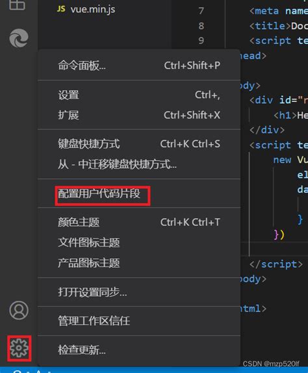
Task: Check for Updates (检查更新) entry
Action: point(139,350)
